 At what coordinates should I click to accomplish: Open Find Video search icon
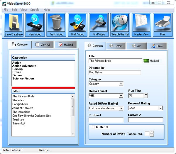99,23
